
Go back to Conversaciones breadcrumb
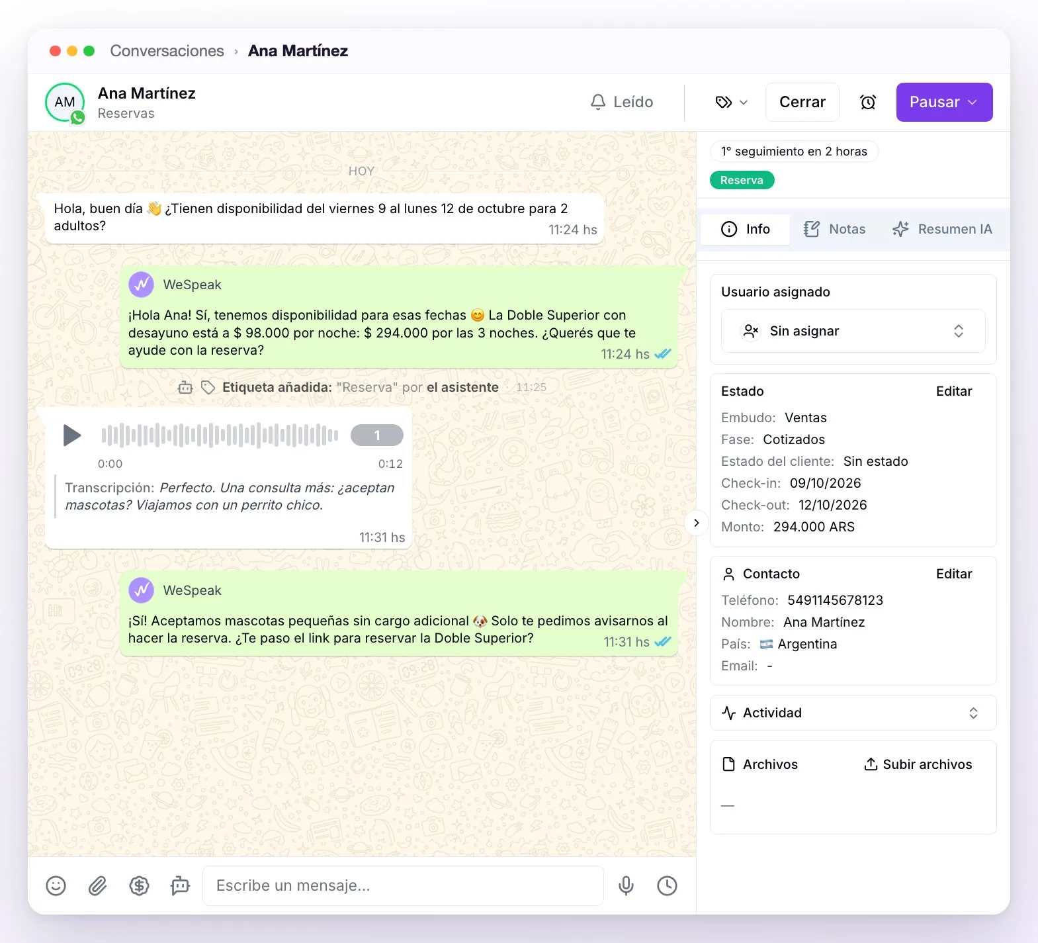[x=167, y=51]
